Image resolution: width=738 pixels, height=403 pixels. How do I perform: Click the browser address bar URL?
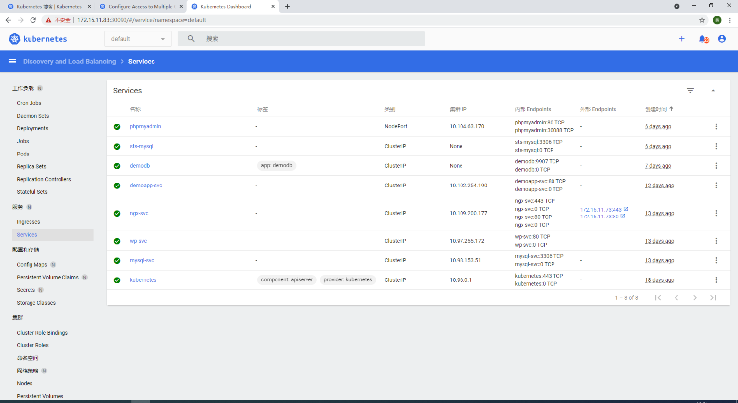[x=142, y=20]
